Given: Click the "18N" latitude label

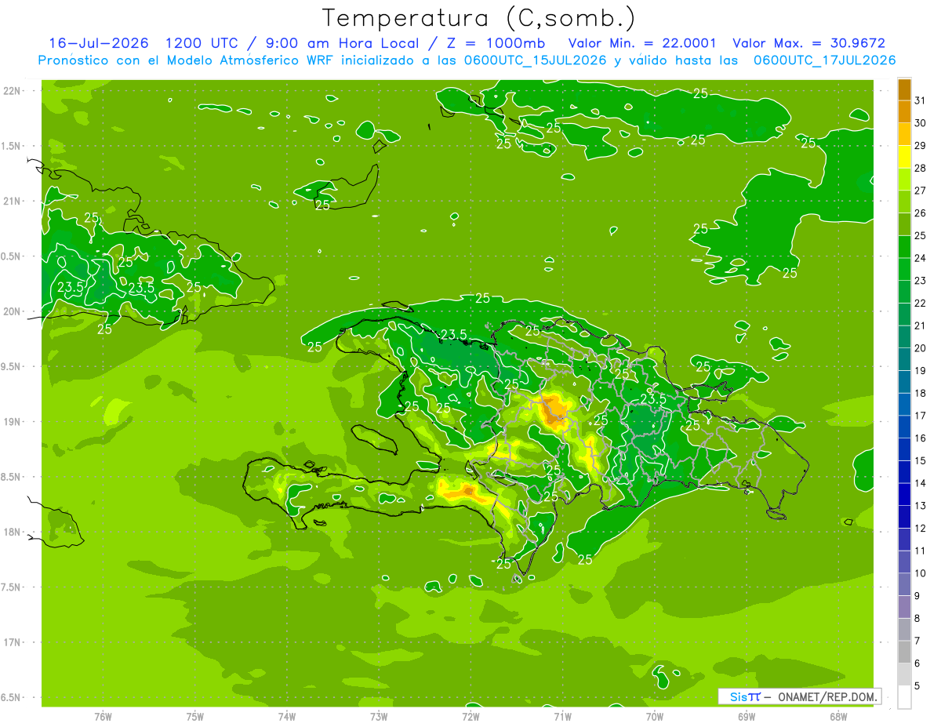Looking at the screenshot, I should pos(13,532).
